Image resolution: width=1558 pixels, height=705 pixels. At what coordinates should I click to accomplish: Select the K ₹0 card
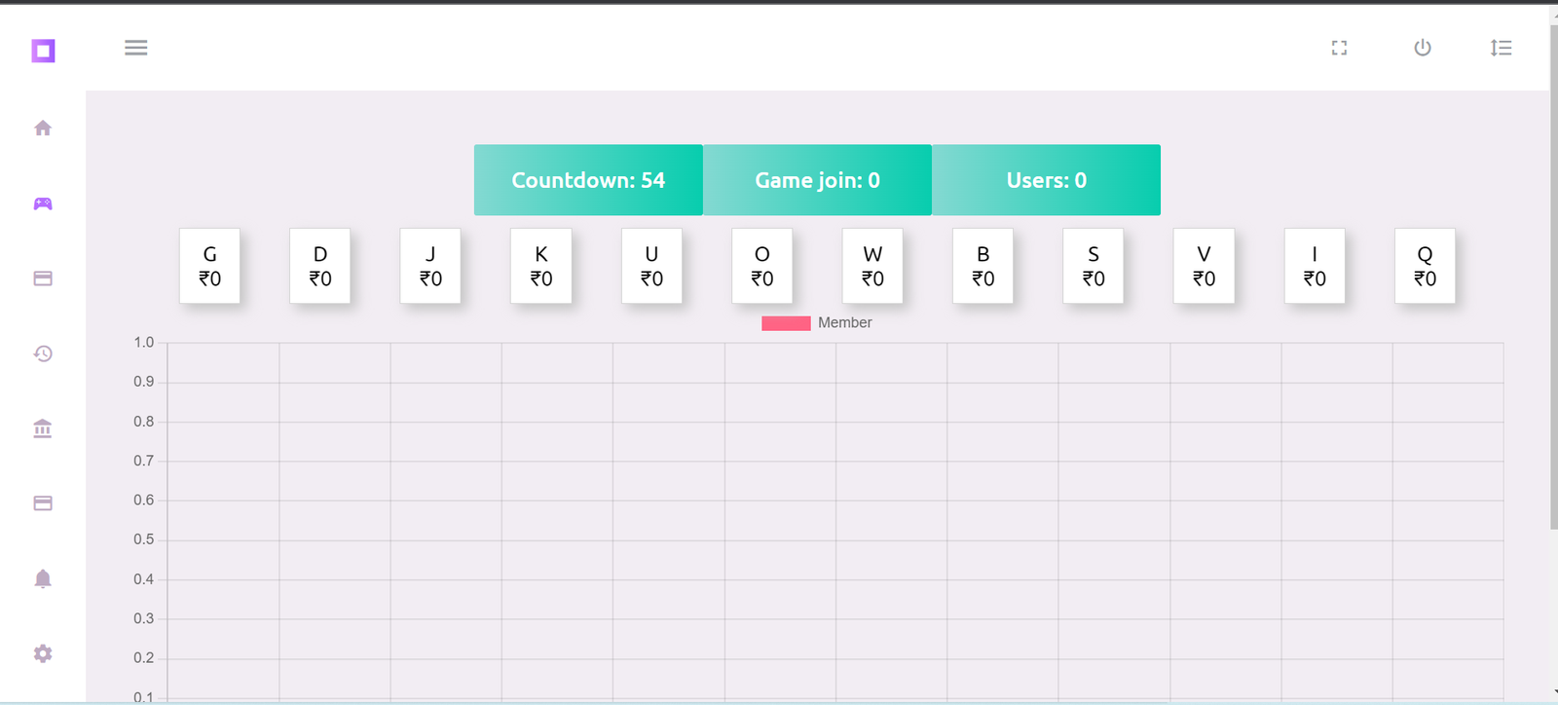[x=540, y=266]
